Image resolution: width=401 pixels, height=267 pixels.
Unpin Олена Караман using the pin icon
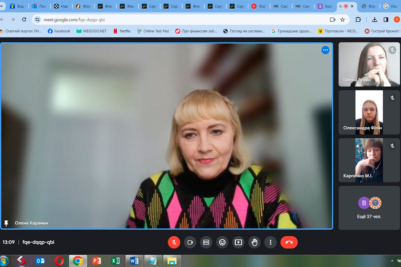tap(6, 223)
